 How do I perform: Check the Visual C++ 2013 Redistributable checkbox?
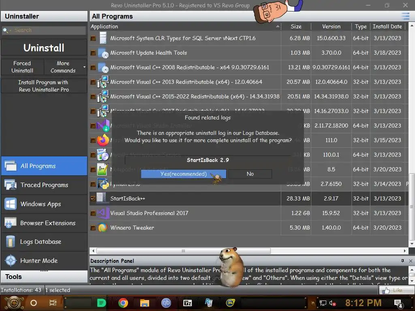coord(93,82)
